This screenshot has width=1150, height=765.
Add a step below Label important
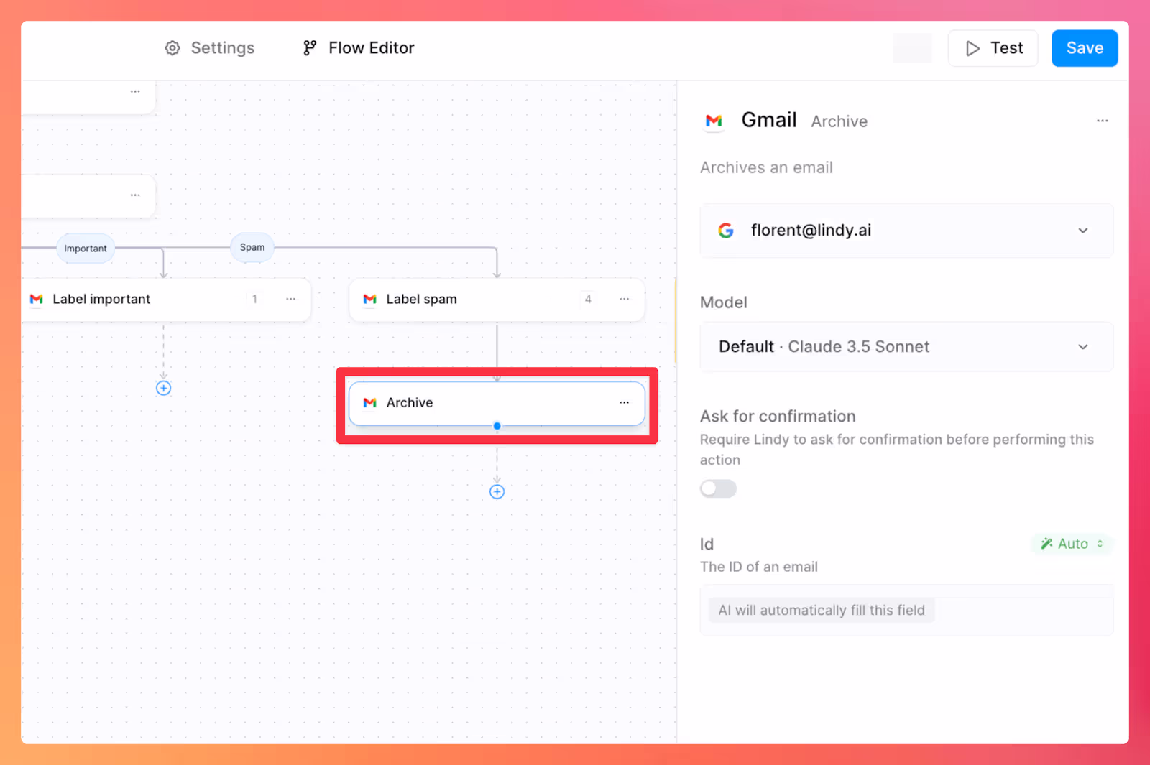click(x=164, y=388)
